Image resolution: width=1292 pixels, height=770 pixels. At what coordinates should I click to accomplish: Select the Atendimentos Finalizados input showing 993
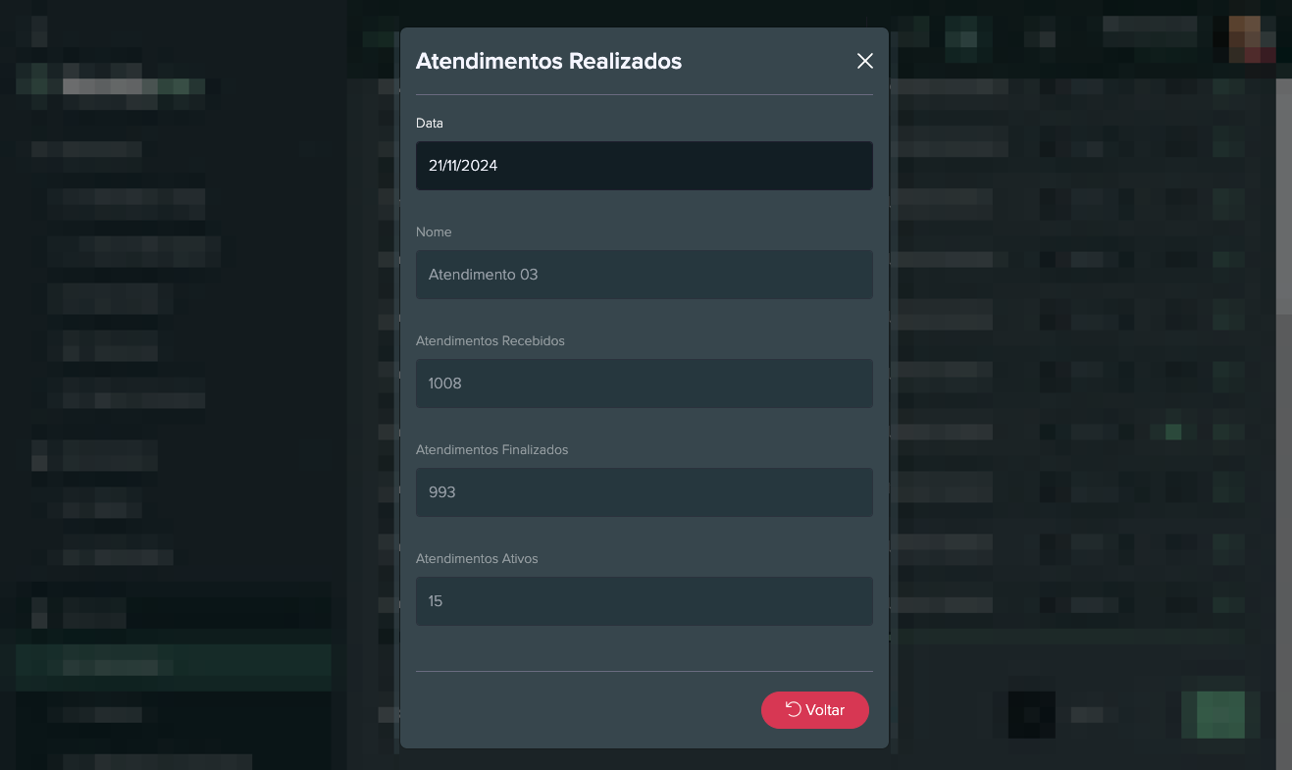click(644, 492)
